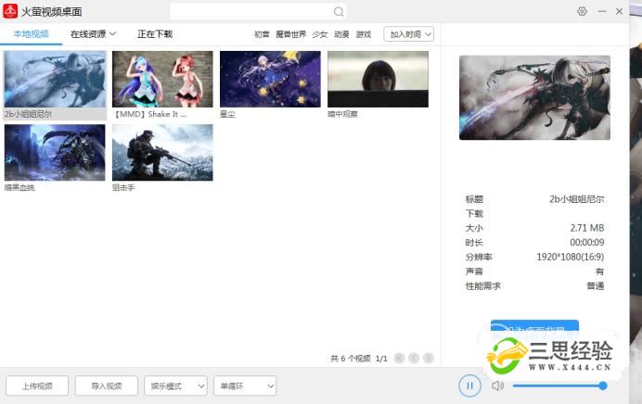
Task: Open settings via the gear icon
Action: (x=582, y=11)
